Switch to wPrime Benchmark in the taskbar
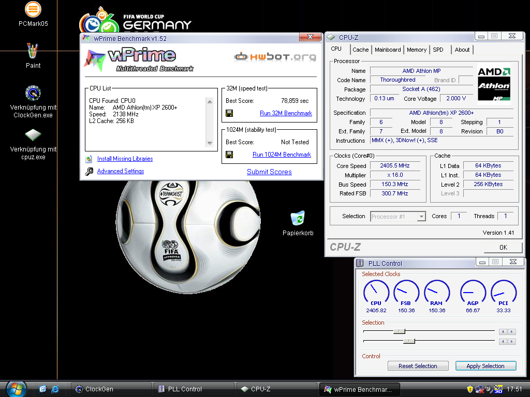530x397 pixels. point(359,389)
